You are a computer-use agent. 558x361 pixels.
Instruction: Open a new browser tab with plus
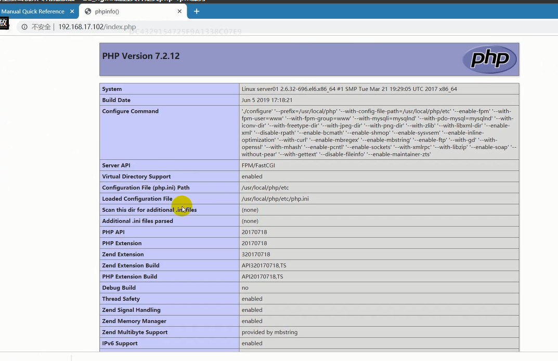click(197, 11)
